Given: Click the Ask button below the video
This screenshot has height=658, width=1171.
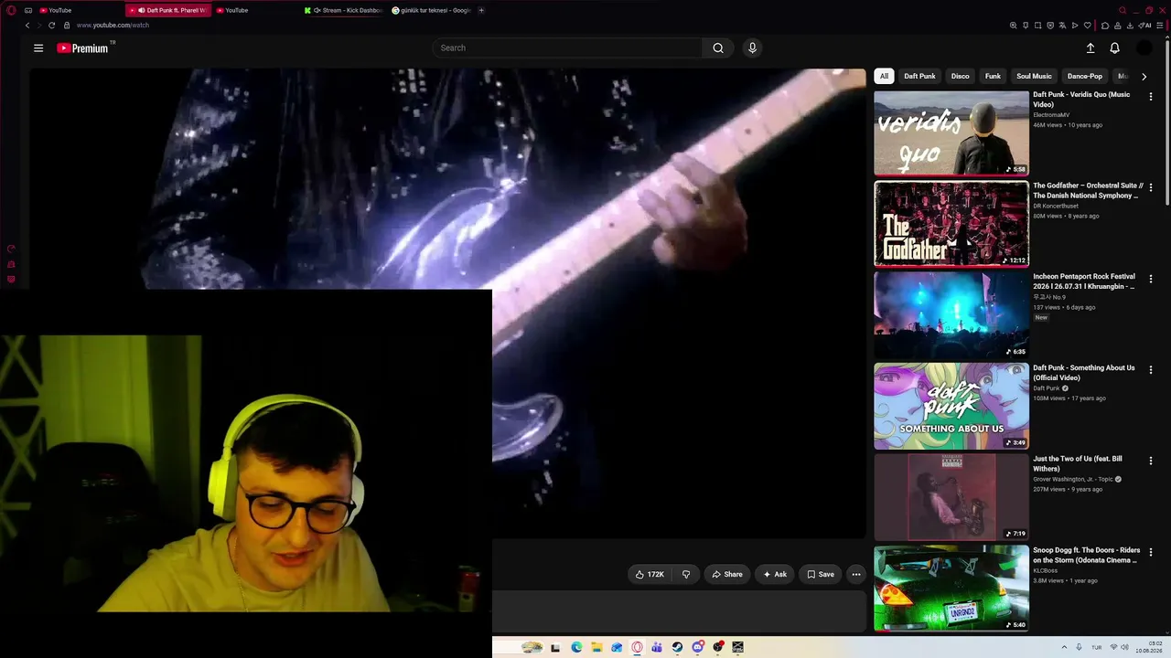Looking at the screenshot, I should [x=775, y=574].
